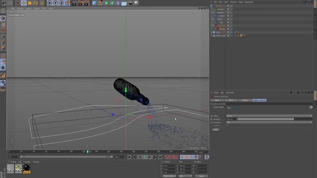Open the viewport Display menu
Screen dimensions: 317x178
tap(29, 8)
